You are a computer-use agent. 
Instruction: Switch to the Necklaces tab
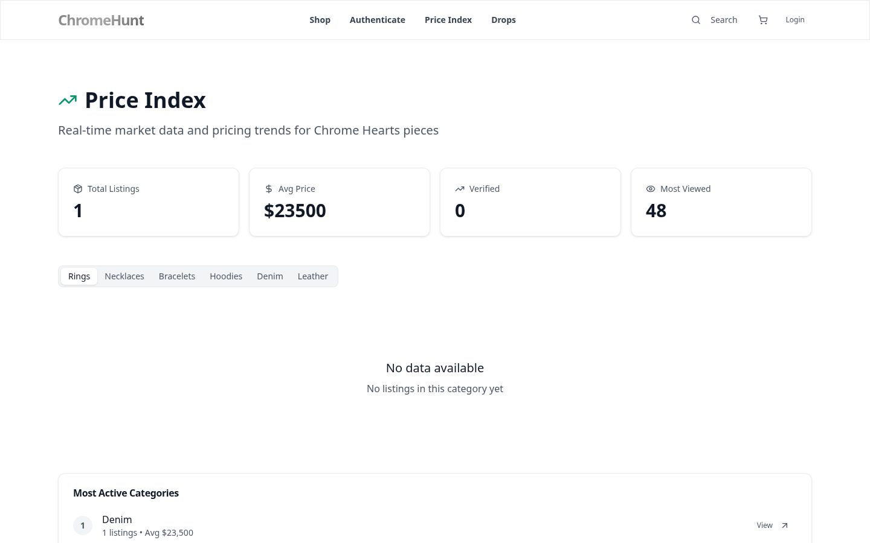click(124, 276)
